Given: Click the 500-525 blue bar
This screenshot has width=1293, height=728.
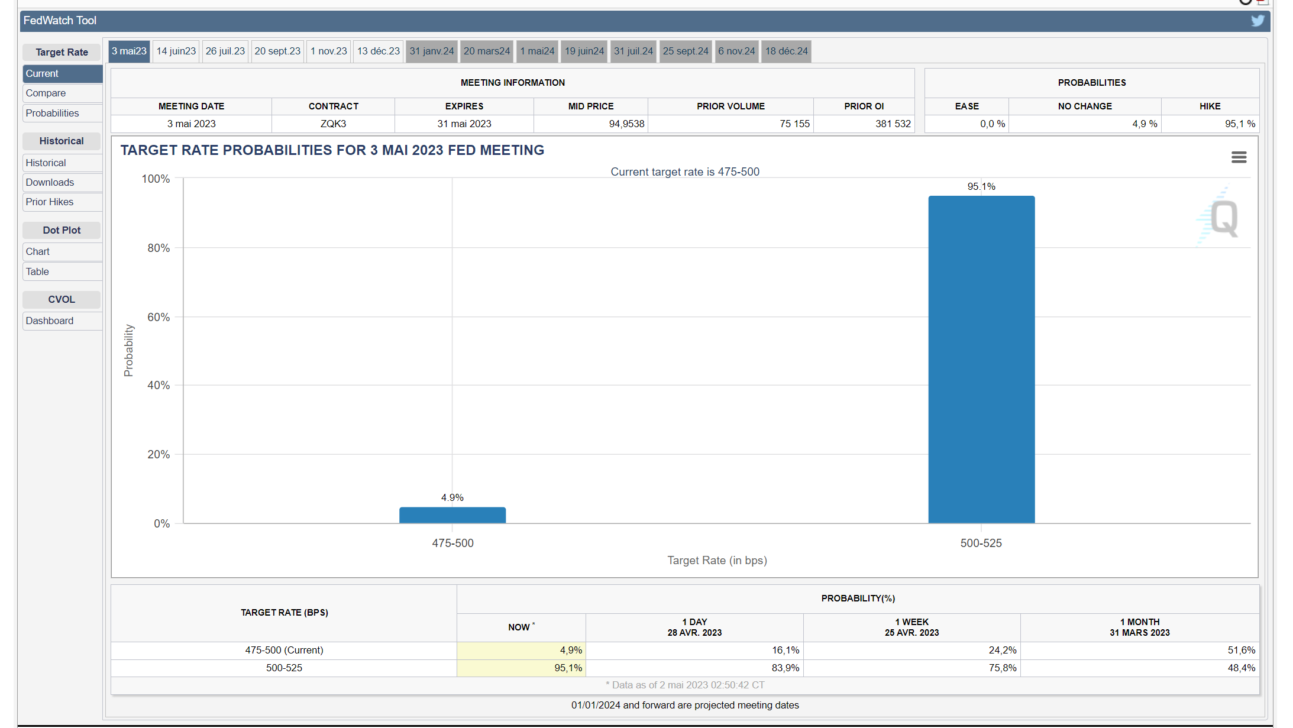Looking at the screenshot, I should pos(981,360).
